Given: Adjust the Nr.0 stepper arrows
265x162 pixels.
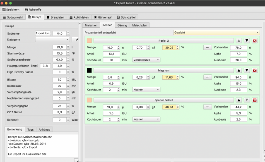Looking at the screenshot, I should coord(68,33).
